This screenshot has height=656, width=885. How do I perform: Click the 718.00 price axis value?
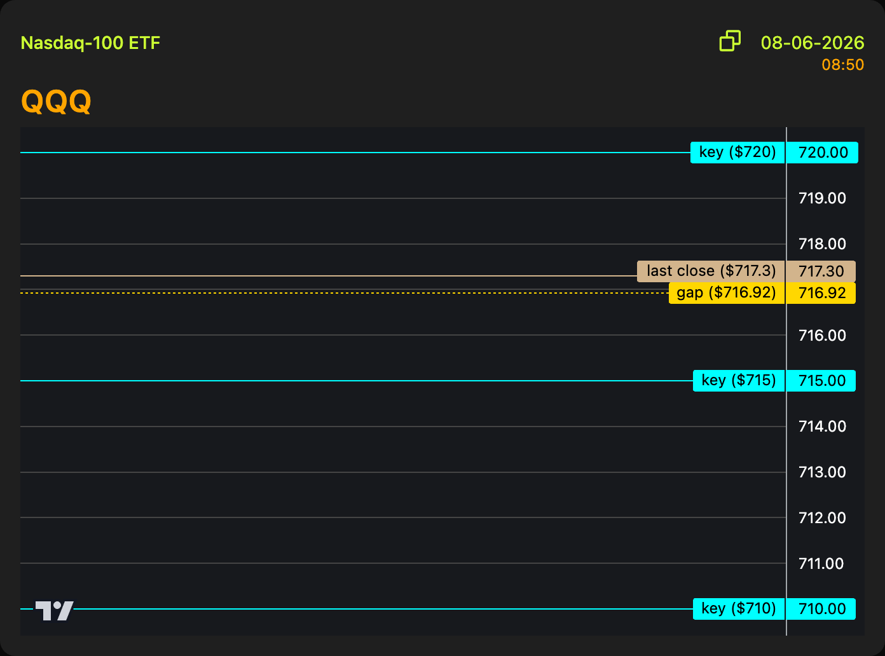[822, 244]
